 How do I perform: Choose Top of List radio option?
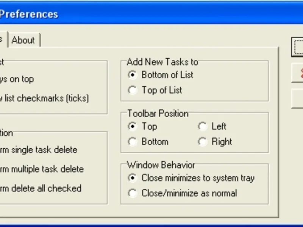pyautogui.click(x=133, y=90)
